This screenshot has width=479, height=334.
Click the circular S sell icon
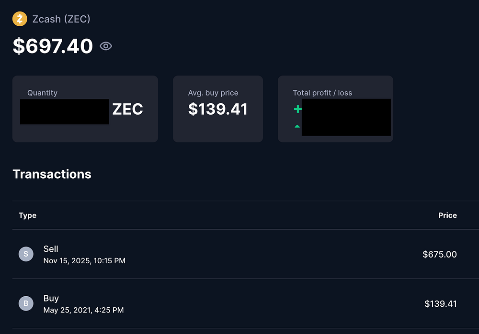click(x=26, y=254)
